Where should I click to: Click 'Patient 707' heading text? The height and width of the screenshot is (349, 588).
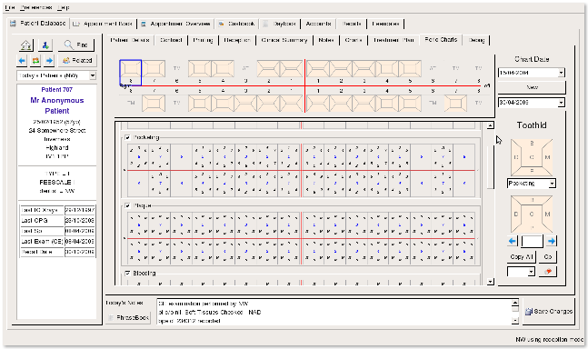(x=57, y=90)
